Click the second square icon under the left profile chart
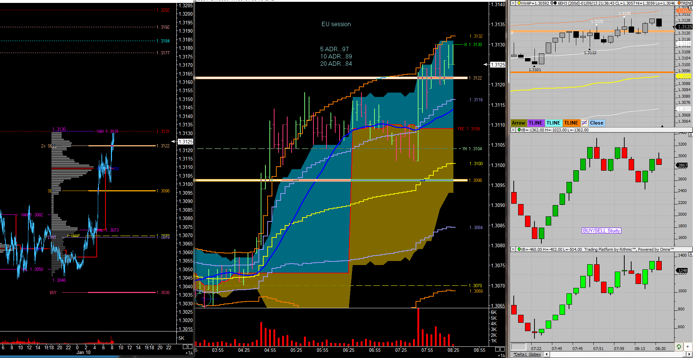This screenshot has height=358, width=693. 190,347
